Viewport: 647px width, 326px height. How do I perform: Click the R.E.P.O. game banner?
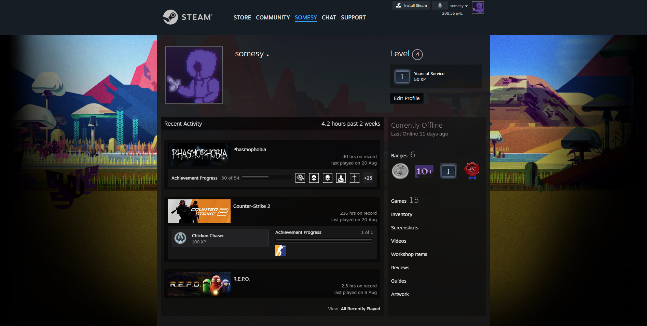point(199,284)
